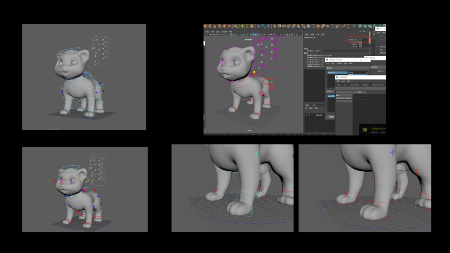Toggle P playback flag of layer2
This screenshot has height=253, width=450.
coord(309,116)
